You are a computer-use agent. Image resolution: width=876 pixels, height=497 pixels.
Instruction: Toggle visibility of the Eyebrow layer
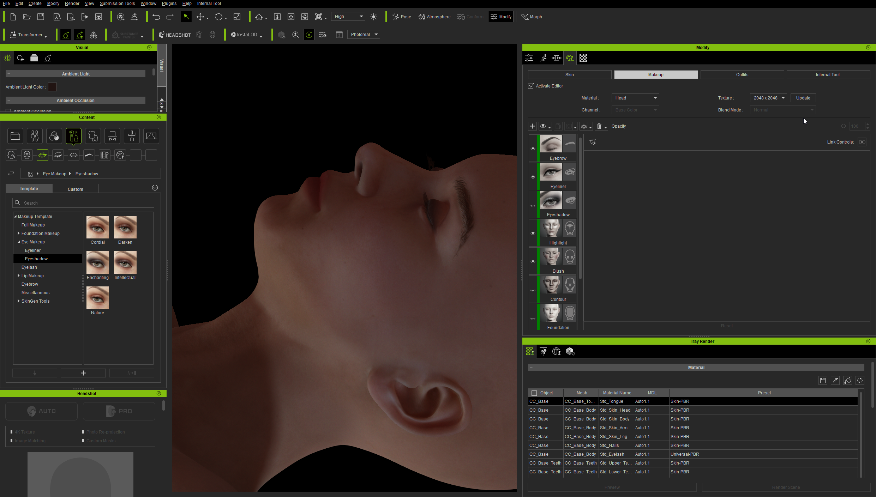(533, 149)
